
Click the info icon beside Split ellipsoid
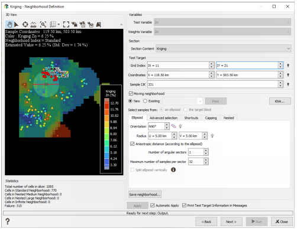(173, 170)
